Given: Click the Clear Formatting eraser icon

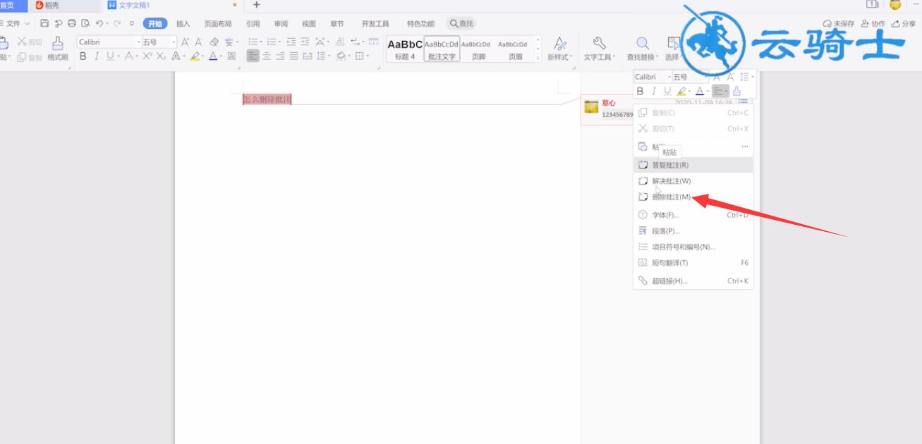Looking at the screenshot, I should [214, 42].
